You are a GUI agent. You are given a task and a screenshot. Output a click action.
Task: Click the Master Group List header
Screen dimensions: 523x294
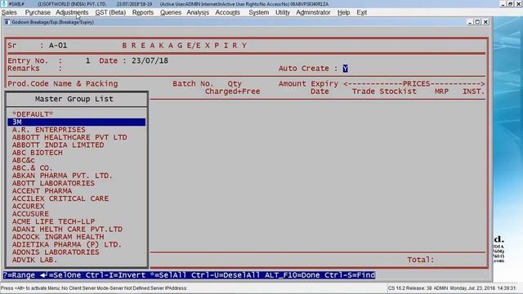pos(74,99)
